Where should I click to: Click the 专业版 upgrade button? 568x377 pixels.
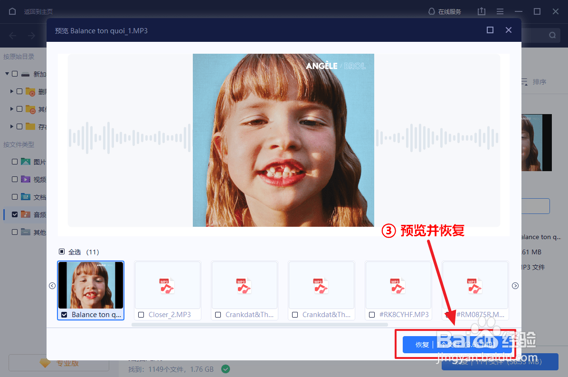coord(58,363)
